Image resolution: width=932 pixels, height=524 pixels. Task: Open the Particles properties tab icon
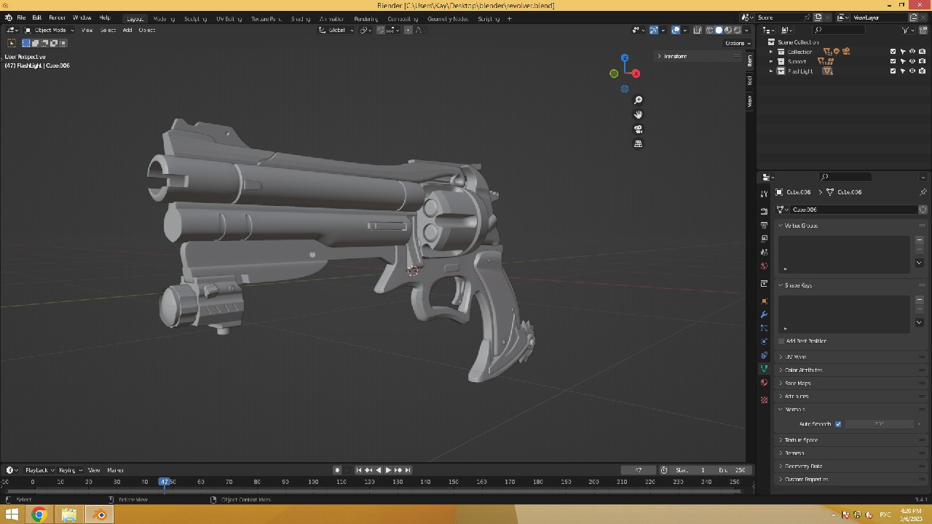pyautogui.click(x=764, y=328)
